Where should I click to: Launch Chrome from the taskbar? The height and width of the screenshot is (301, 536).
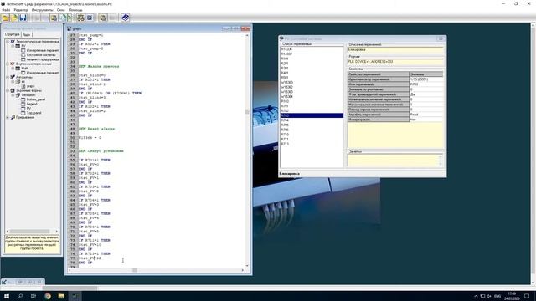pos(48,296)
